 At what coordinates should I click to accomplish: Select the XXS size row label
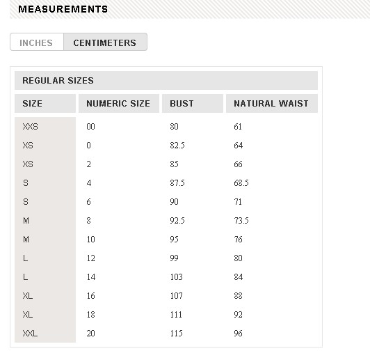30,127
